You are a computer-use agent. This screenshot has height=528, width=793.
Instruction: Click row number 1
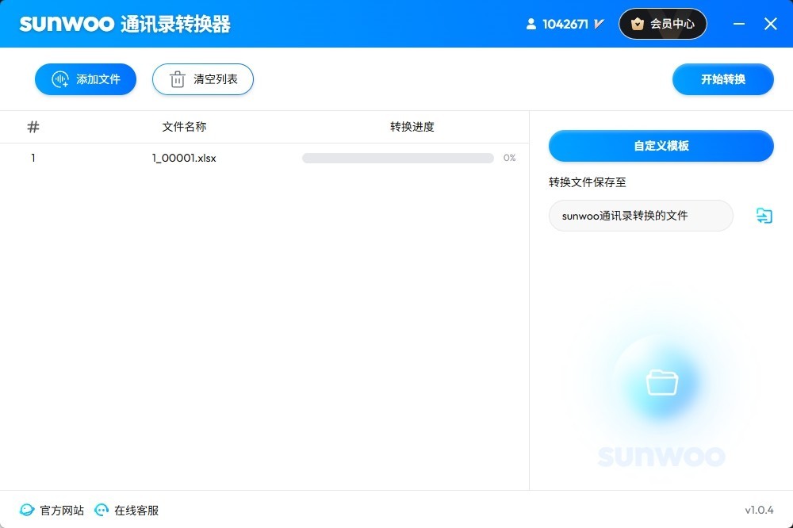pyautogui.click(x=33, y=159)
